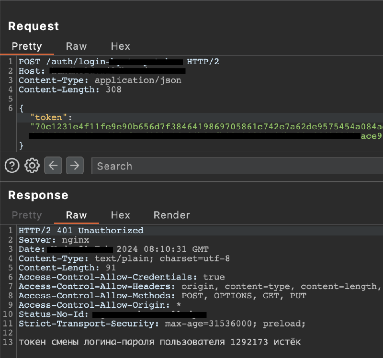
Task: Click the Response panel heading
Action: 38,195
